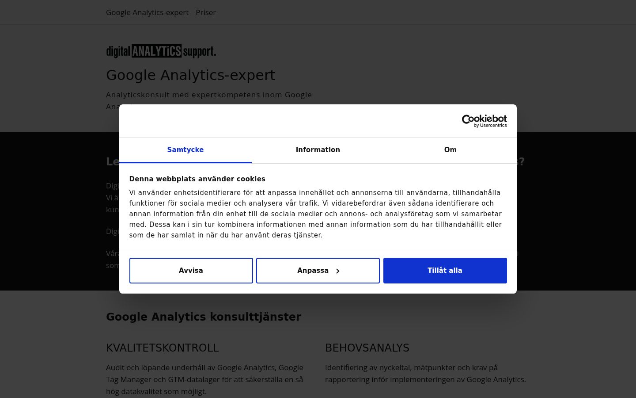
Task: Accept all cookies with Tillåt alla
Action: click(x=445, y=271)
